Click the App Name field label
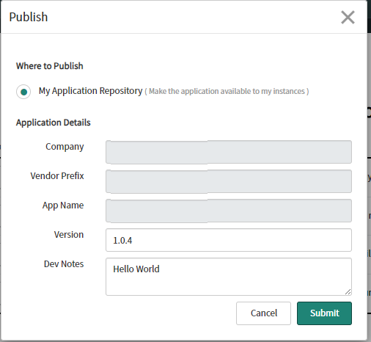 point(63,205)
